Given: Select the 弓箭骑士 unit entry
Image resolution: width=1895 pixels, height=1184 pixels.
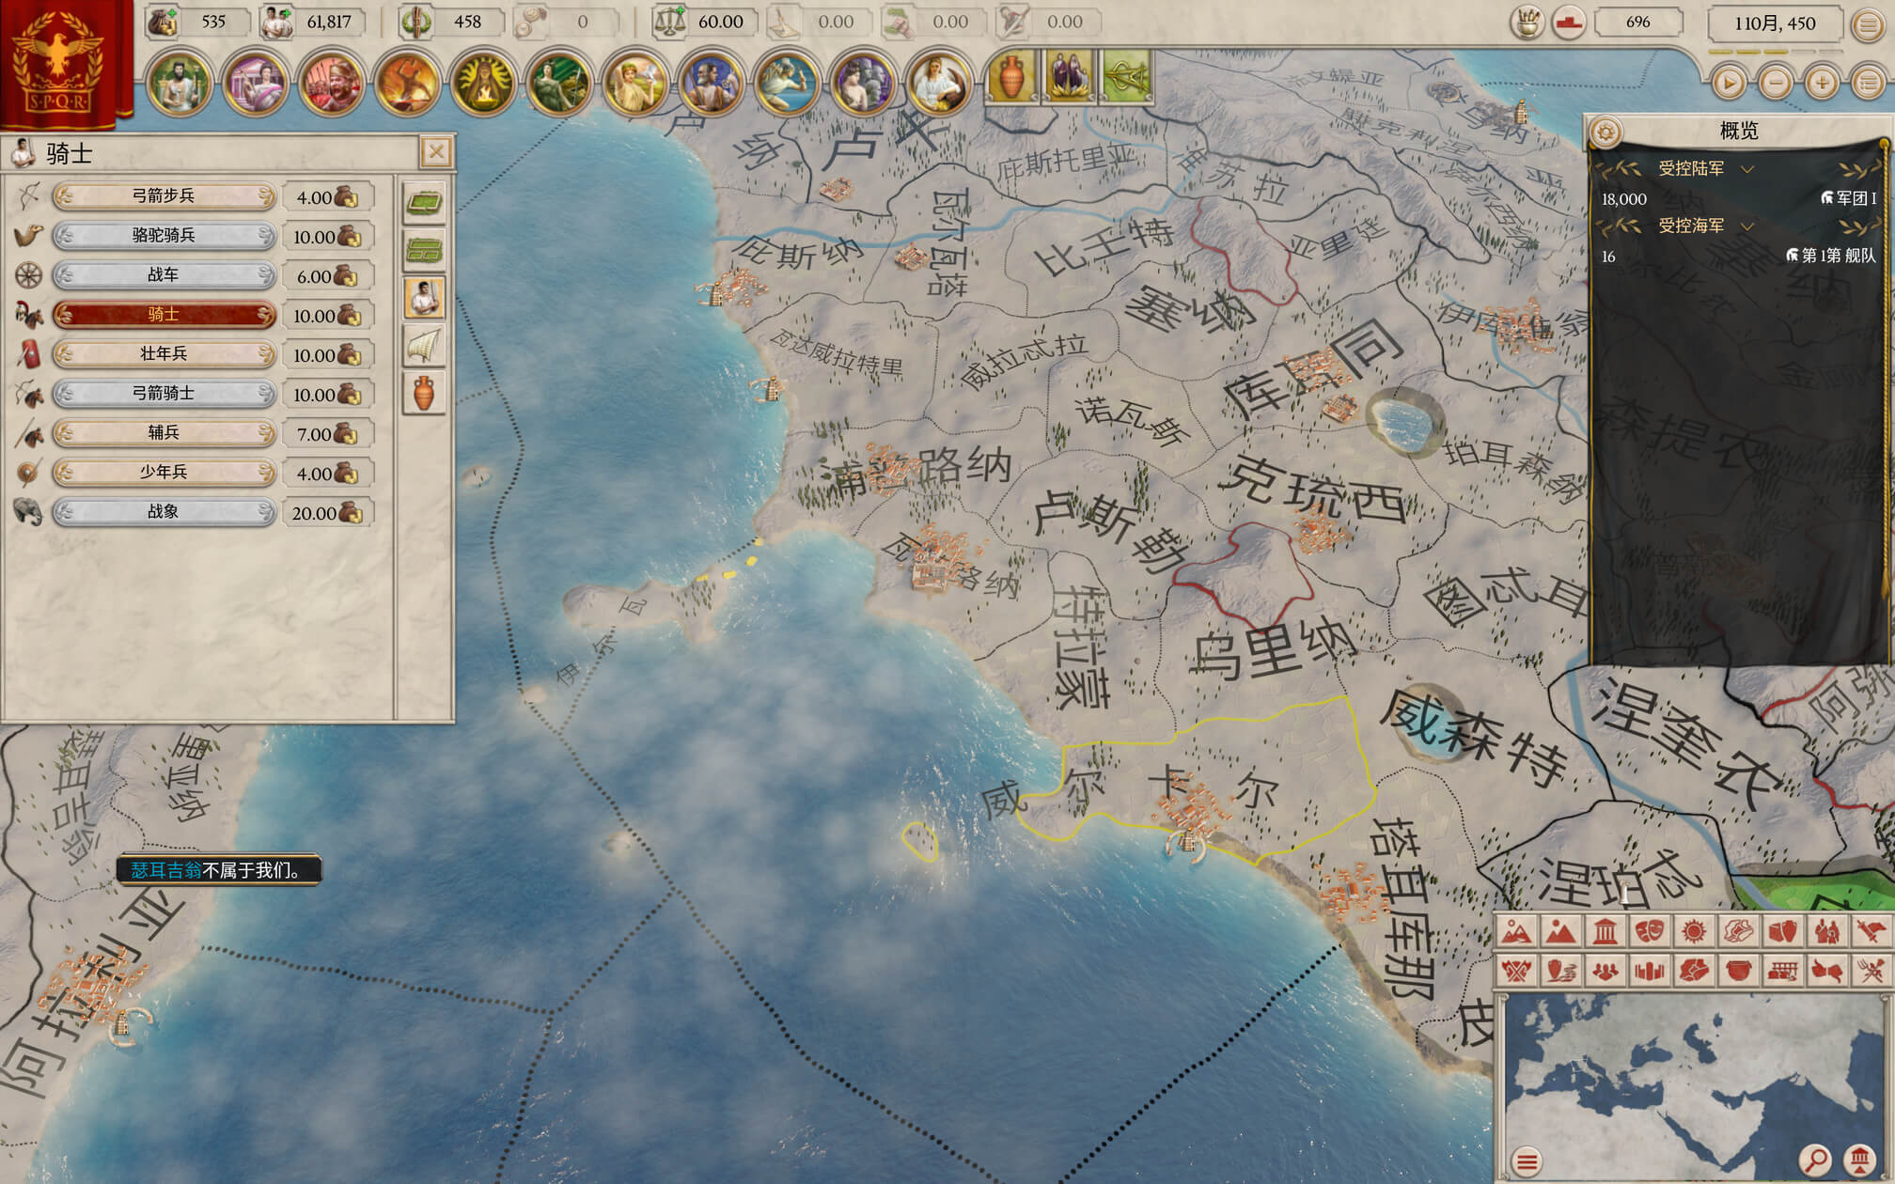Looking at the screenshot, I should click(x=164, y=393).
